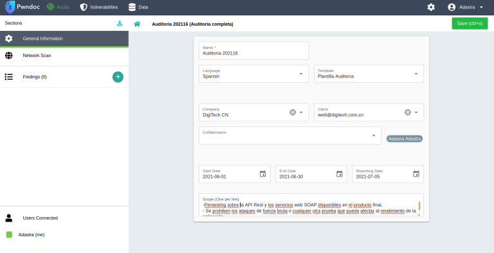This screenshot has height=253, width=494.
Task: Switch to the Vulnerabilities tab
Action: click(99, 7)
